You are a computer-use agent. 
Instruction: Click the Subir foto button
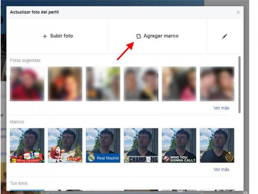coord(58,36)
